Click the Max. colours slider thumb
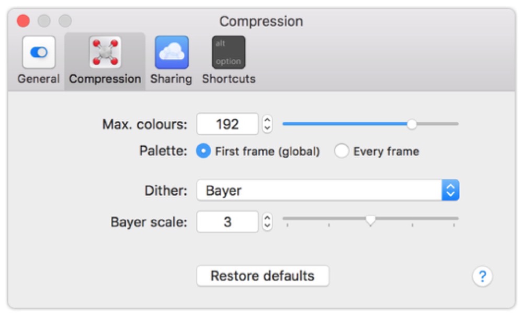This screenshot has width=523, height=317. [412, 124]
